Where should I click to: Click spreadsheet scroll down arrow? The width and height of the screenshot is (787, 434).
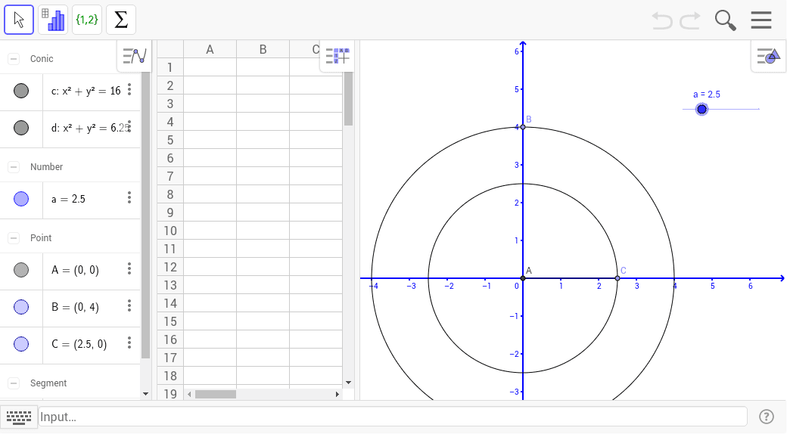tap(348, 383)
